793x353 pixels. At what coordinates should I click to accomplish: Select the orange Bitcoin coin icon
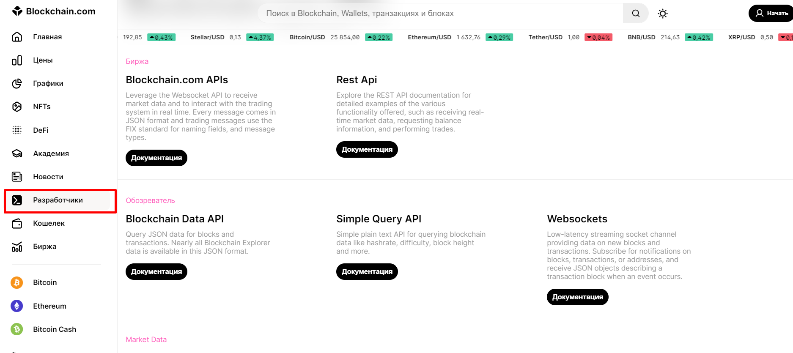[x=17, y=282]
